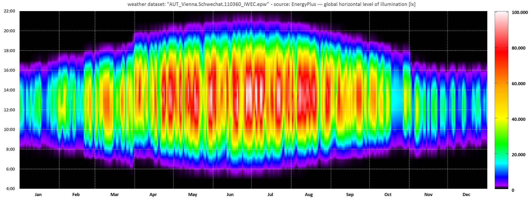Click the chart title text at top
532x201 pixels.
coord(271,4)
